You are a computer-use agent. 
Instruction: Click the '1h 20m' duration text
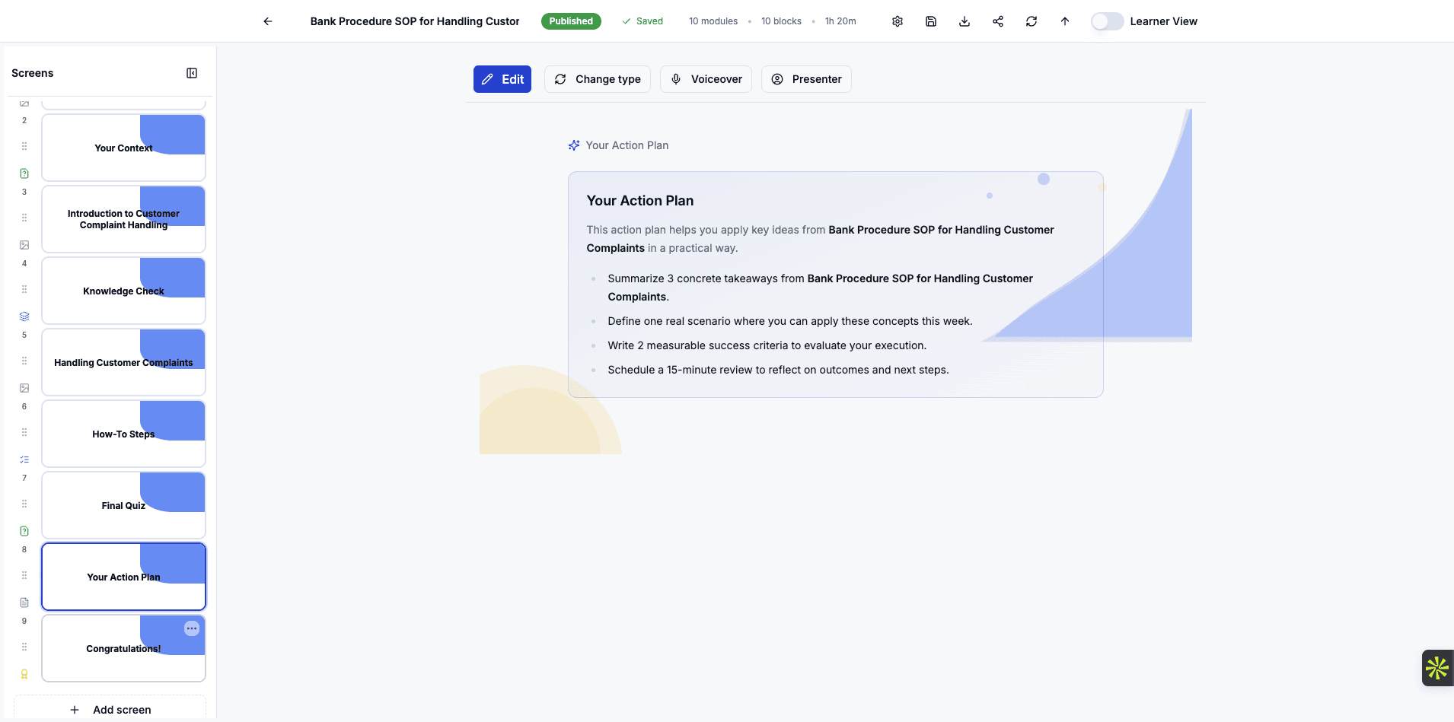coord(840,21)
